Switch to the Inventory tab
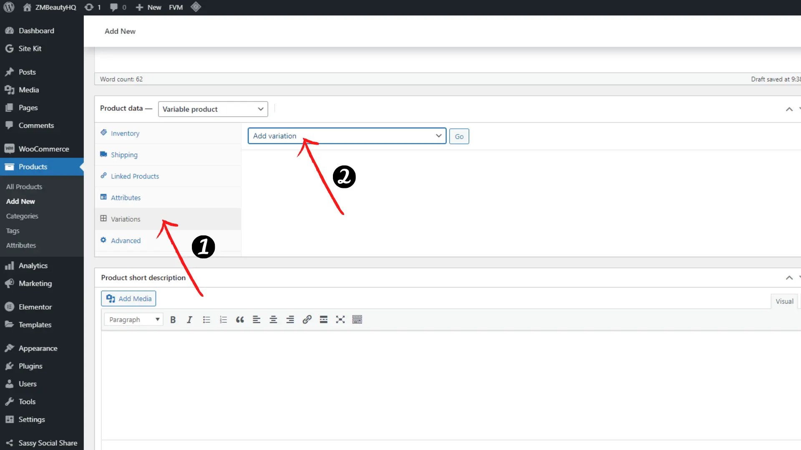Image resolution: width=801 pixels, height=450 pixels. click(168, 133)
